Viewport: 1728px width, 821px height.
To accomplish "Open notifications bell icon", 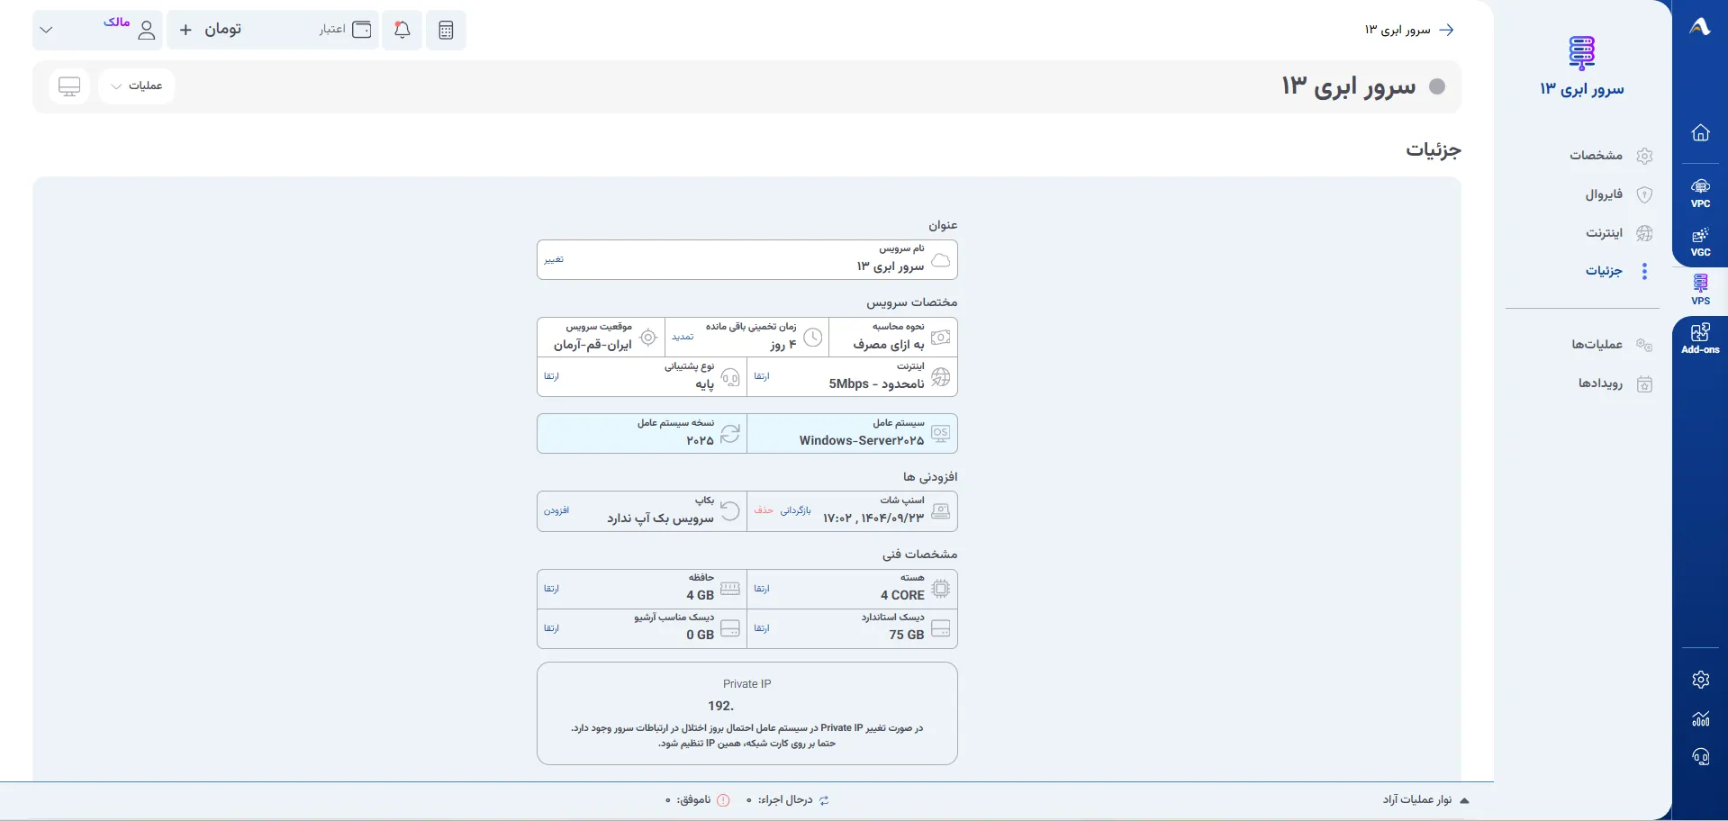I will [403, 30].
